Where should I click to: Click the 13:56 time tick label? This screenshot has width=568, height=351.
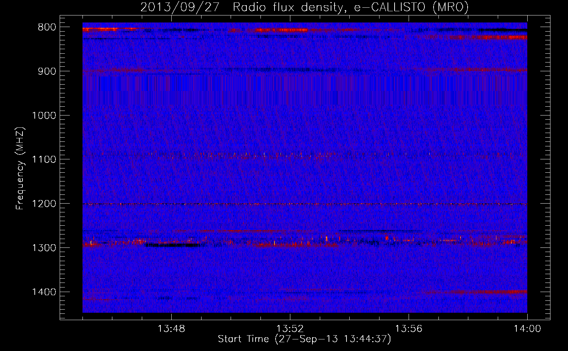coord(409,329)
